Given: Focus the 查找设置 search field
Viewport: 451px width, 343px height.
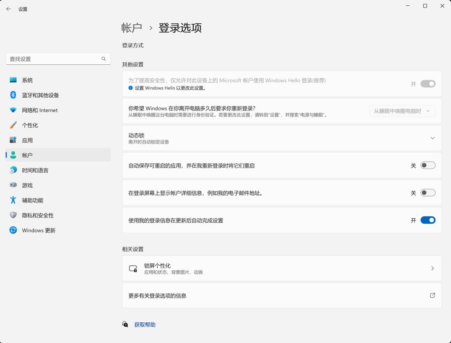Looking at the screenshot, I should coord(58,59).
